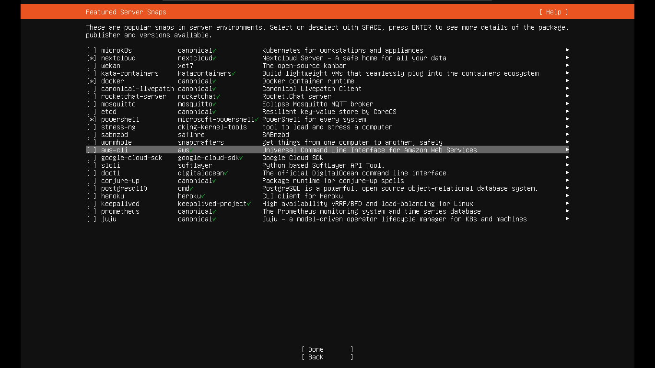
Task: Expand details arrow for microk8s row
Action: click(567, 50)
